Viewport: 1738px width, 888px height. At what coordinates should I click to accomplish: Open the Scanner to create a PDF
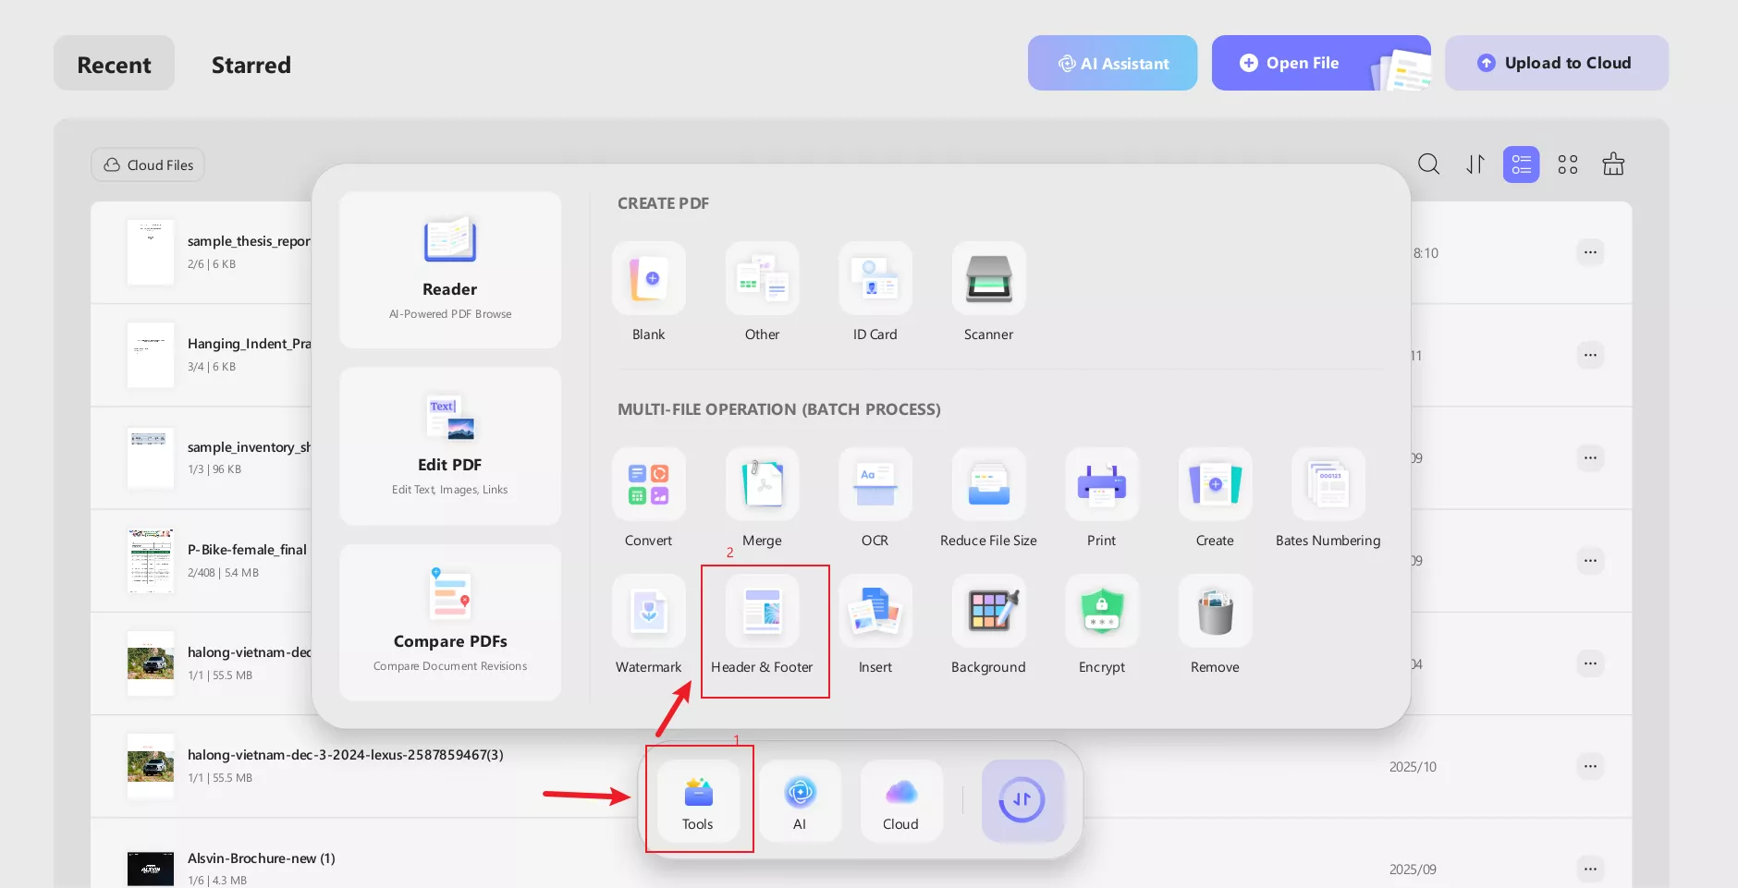(x=987, y=278)
